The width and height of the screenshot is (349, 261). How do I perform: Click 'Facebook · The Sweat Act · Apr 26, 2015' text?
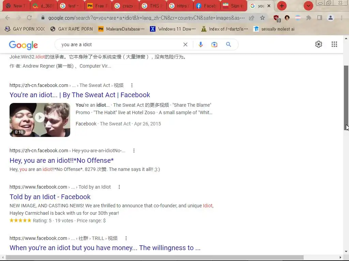click(x=118, y=124)
